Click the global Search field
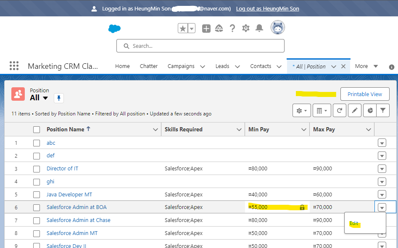Viewport: 398px width, 248px height. point(200,46)
